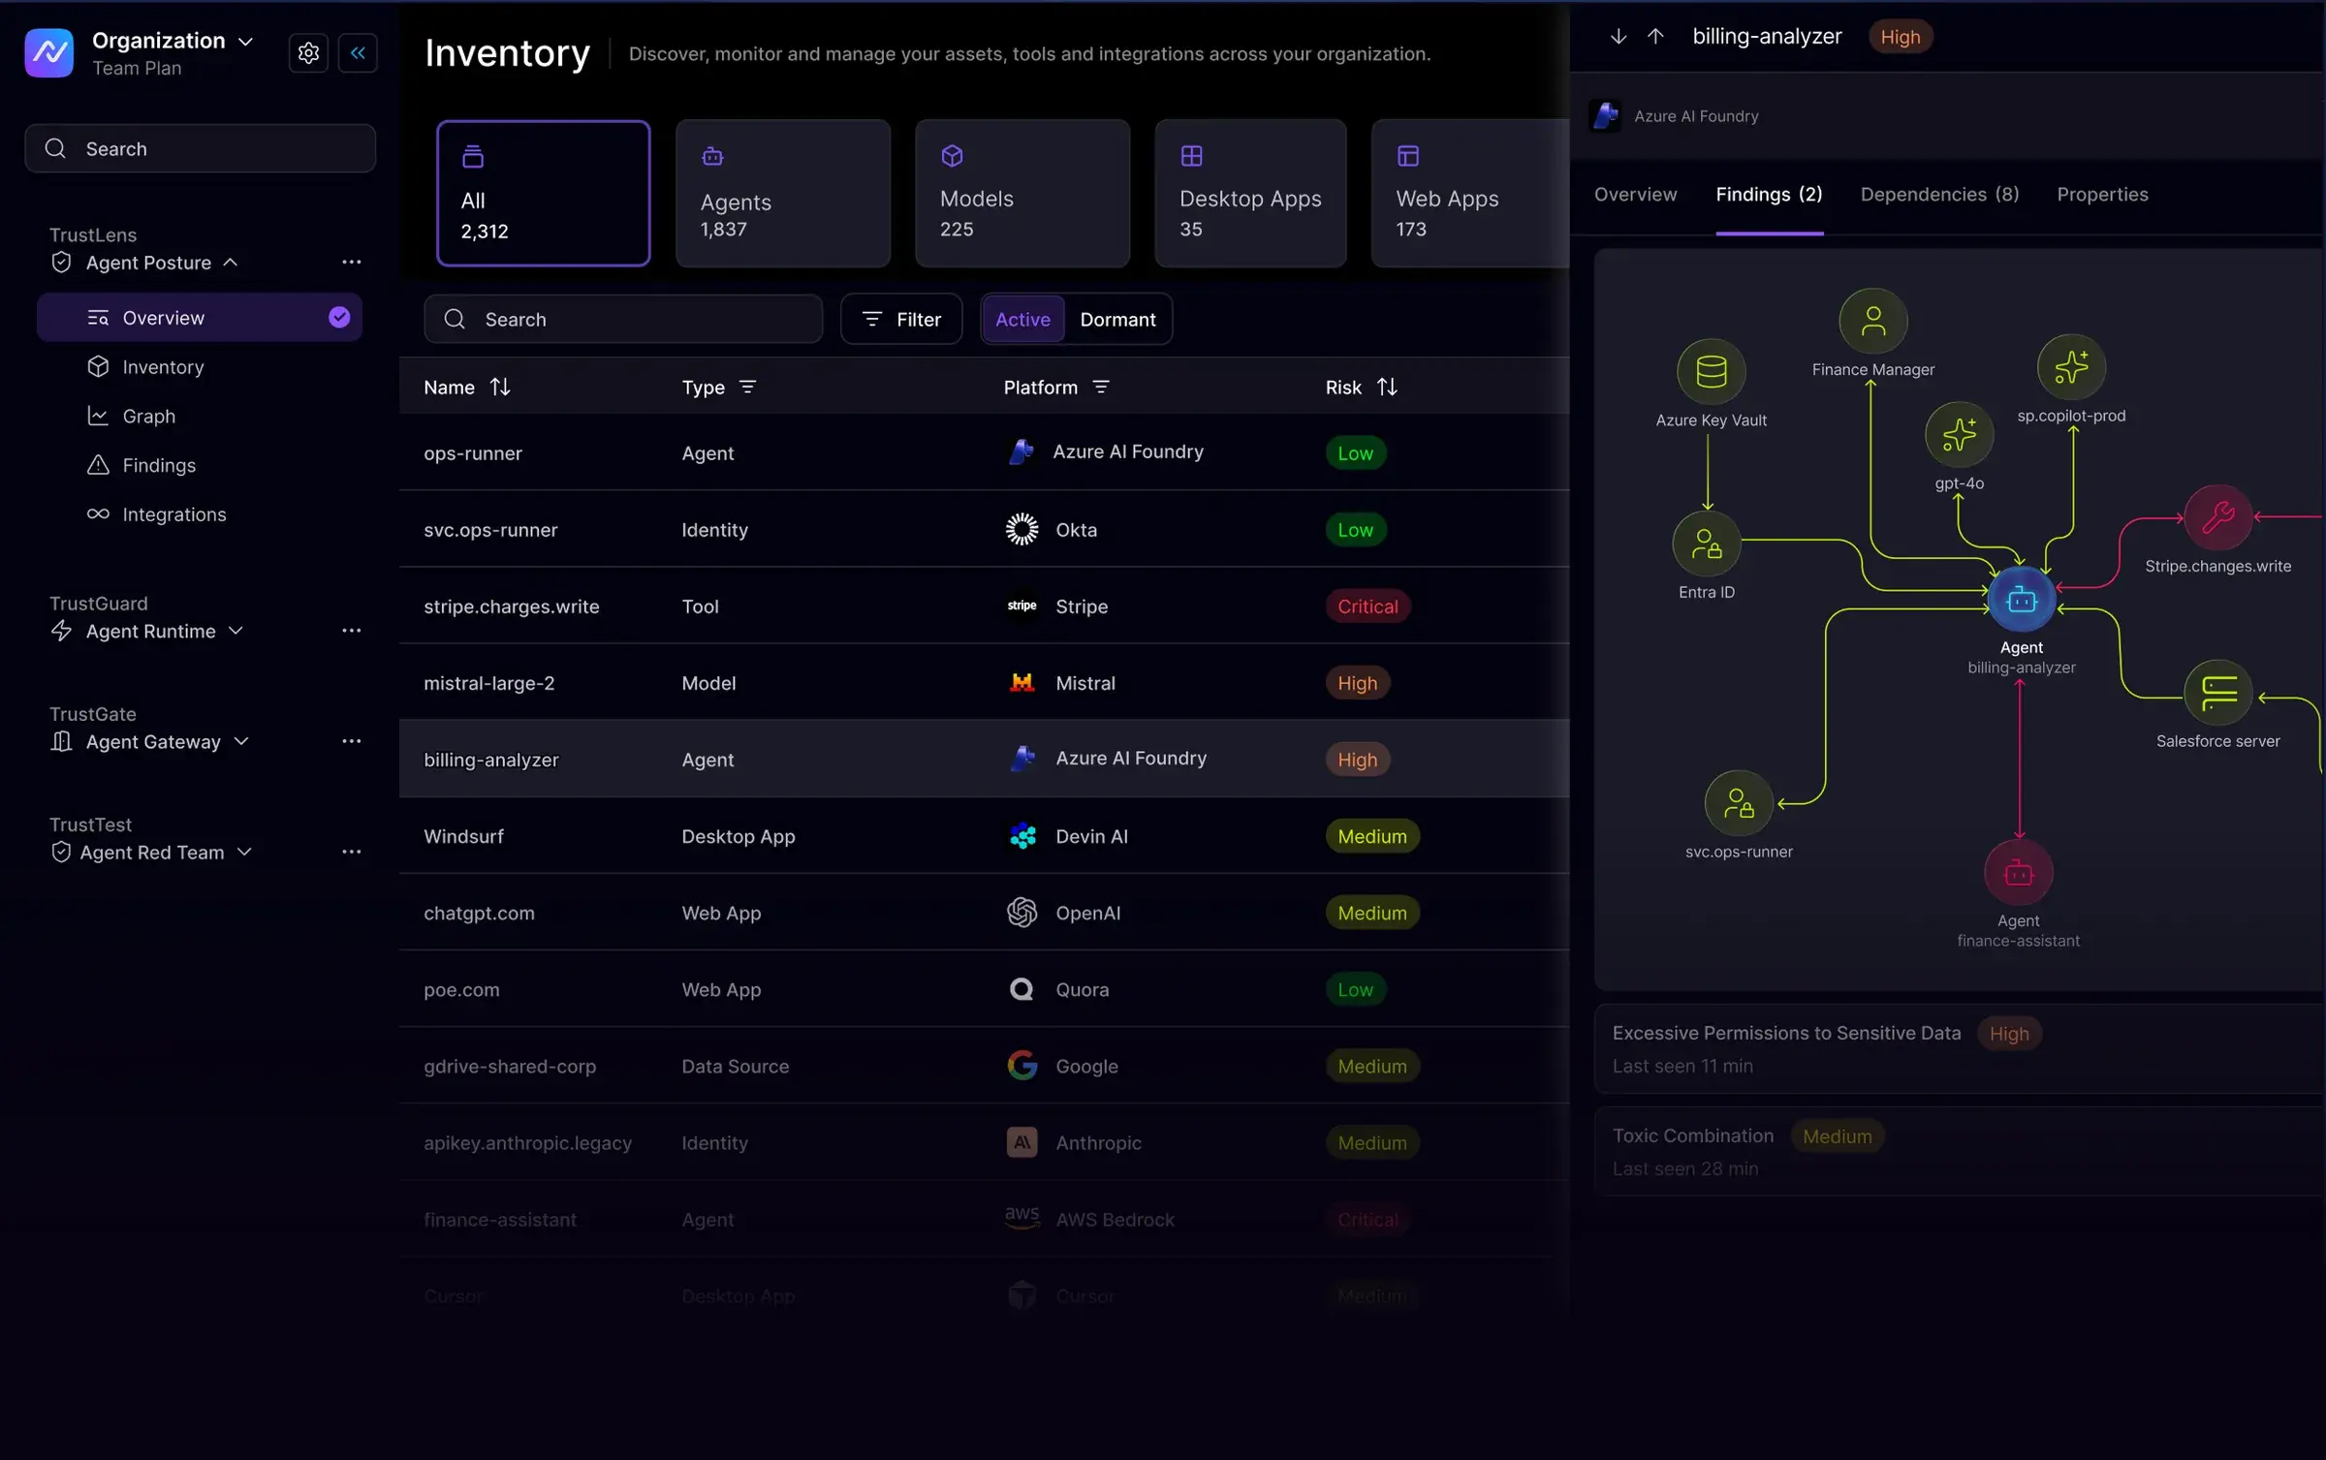Switch to Findings (2) tab
2326x1460 pixels.
[x=1769, y=194]
